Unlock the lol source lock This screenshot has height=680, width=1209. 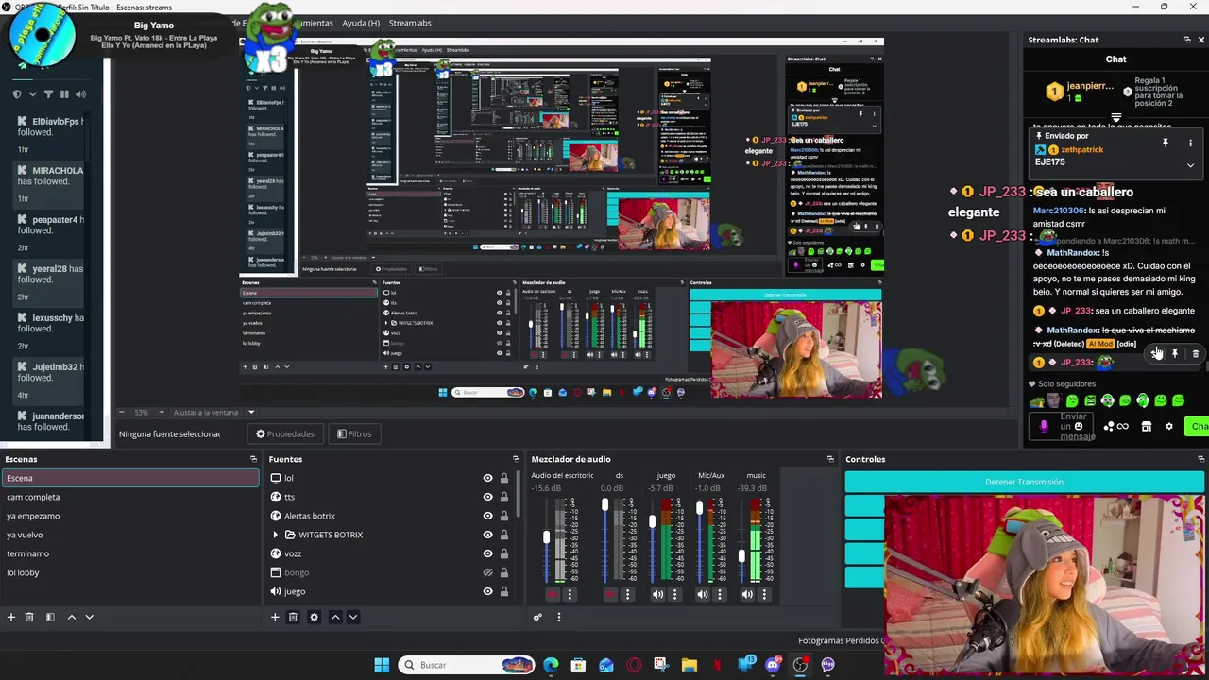click(503, 478)
